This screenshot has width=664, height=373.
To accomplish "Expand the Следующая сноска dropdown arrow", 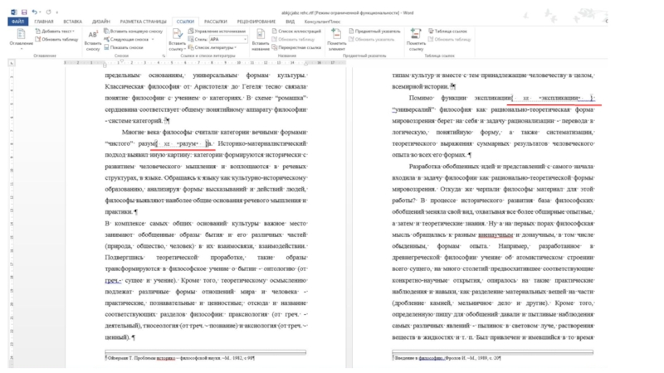I will [151, 39].
